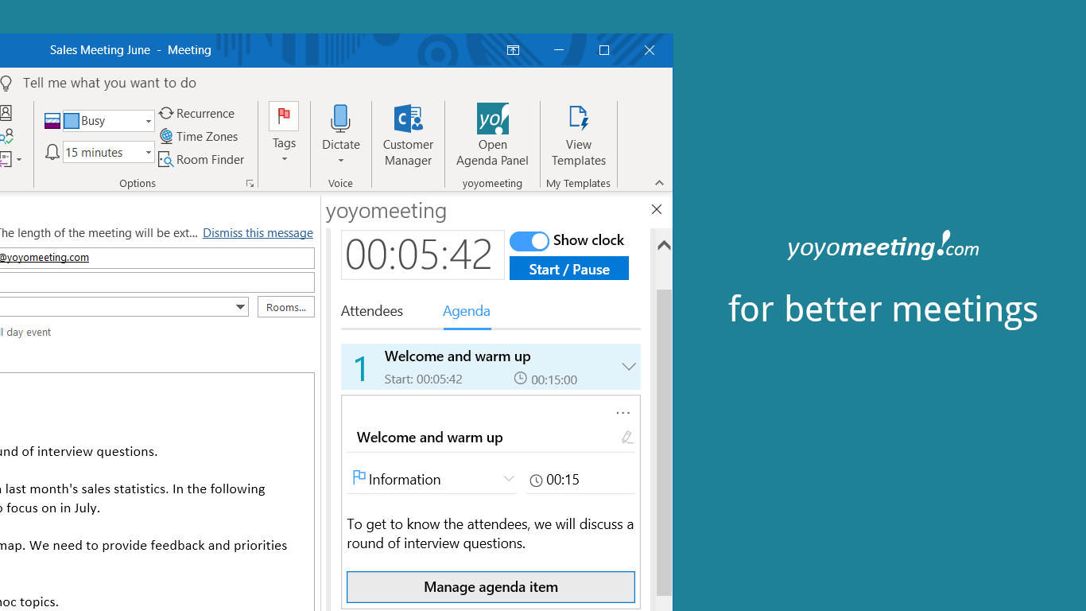
Task: Open the yoyomeeting Agenda Panel
Action: (x=492, y=135)
